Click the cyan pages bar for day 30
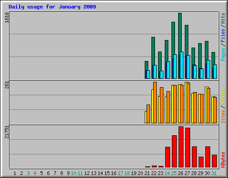 (208, 69)
